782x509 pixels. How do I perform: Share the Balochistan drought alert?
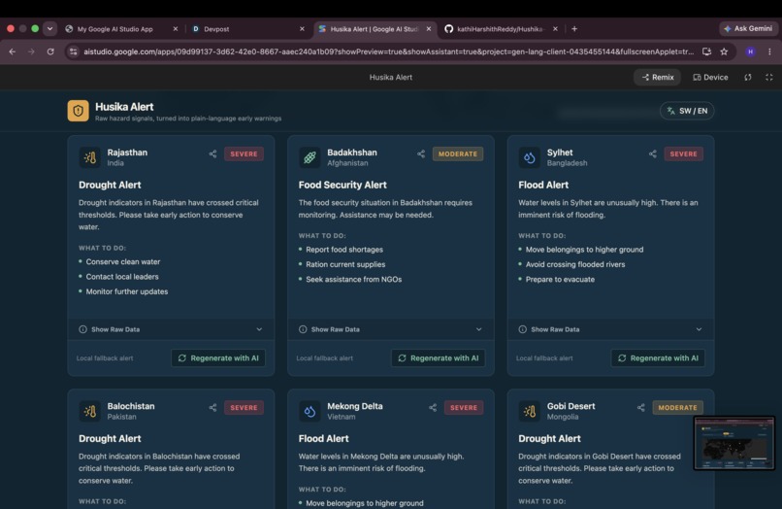click(x=212, y=408)
